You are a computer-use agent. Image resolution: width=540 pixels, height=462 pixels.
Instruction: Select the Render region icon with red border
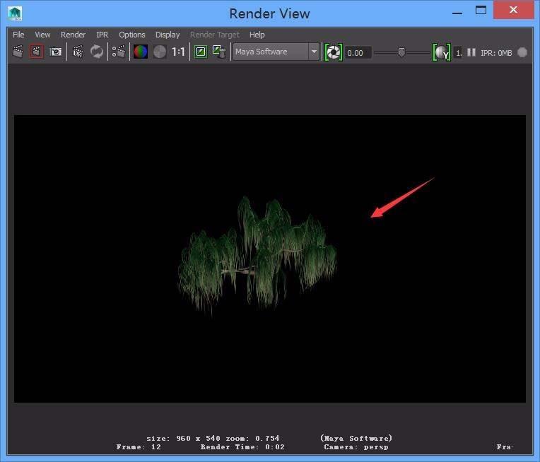[x=37, y=52]
